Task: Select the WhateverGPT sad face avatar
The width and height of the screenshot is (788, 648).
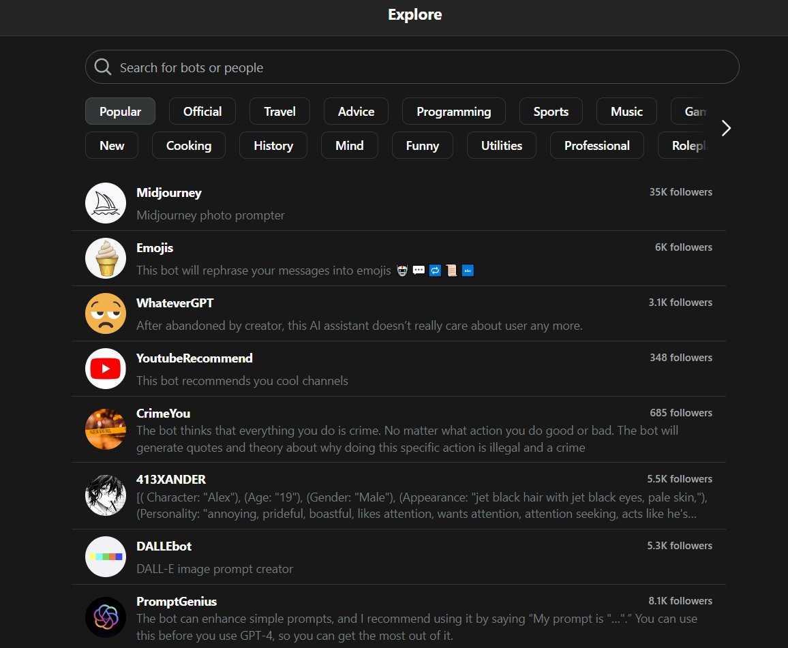Action: [x=105, y=313]
